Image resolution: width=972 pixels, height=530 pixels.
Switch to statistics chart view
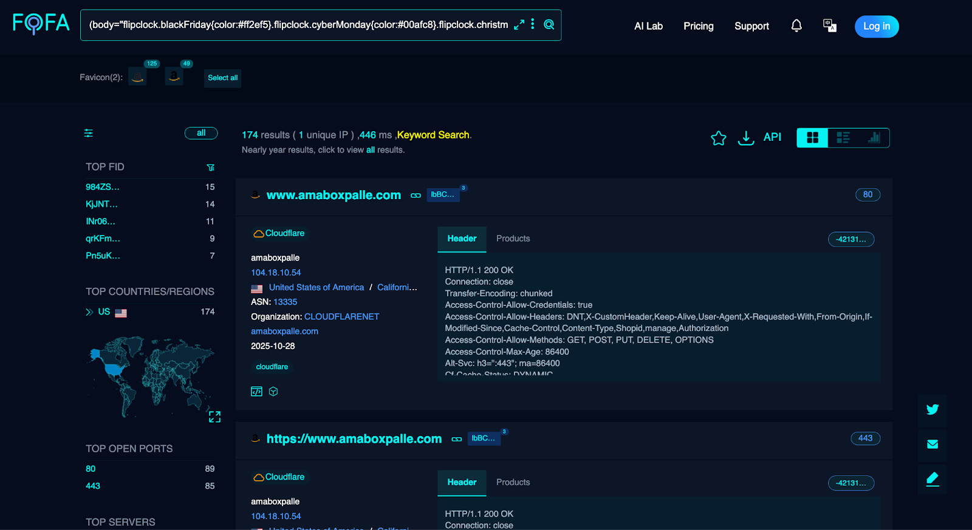tap(874, 138)
